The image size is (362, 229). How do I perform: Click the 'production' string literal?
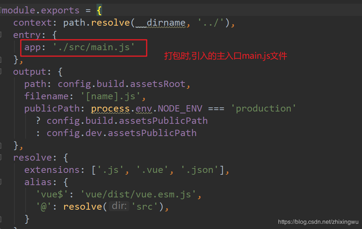263,109
